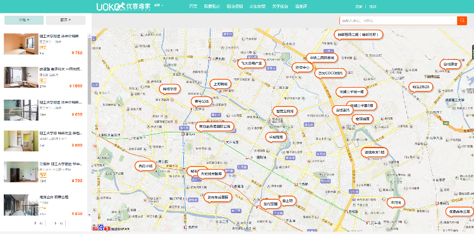The height and width of the screenshot is (234, 474).
Task: Select the 金桂嘉苑 map marker
Action: [343, 110]
